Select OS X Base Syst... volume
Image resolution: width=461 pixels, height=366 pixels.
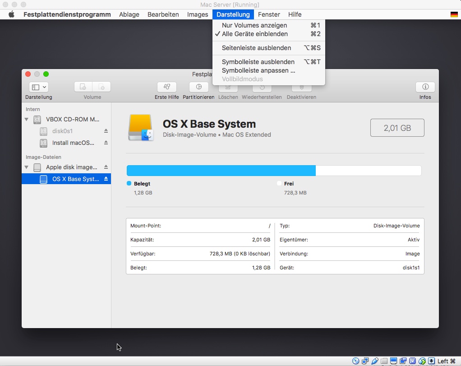[x=66, y=179]
